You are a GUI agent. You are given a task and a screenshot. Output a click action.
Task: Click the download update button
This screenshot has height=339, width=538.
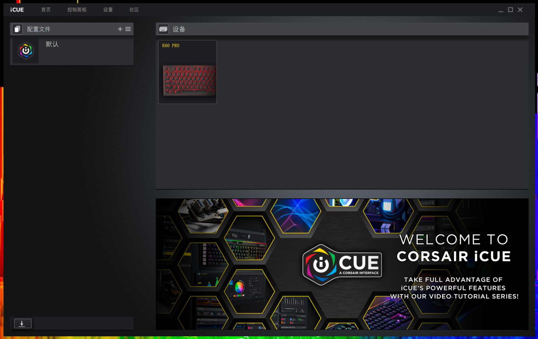pyautogui.click(x=23, y=323)
